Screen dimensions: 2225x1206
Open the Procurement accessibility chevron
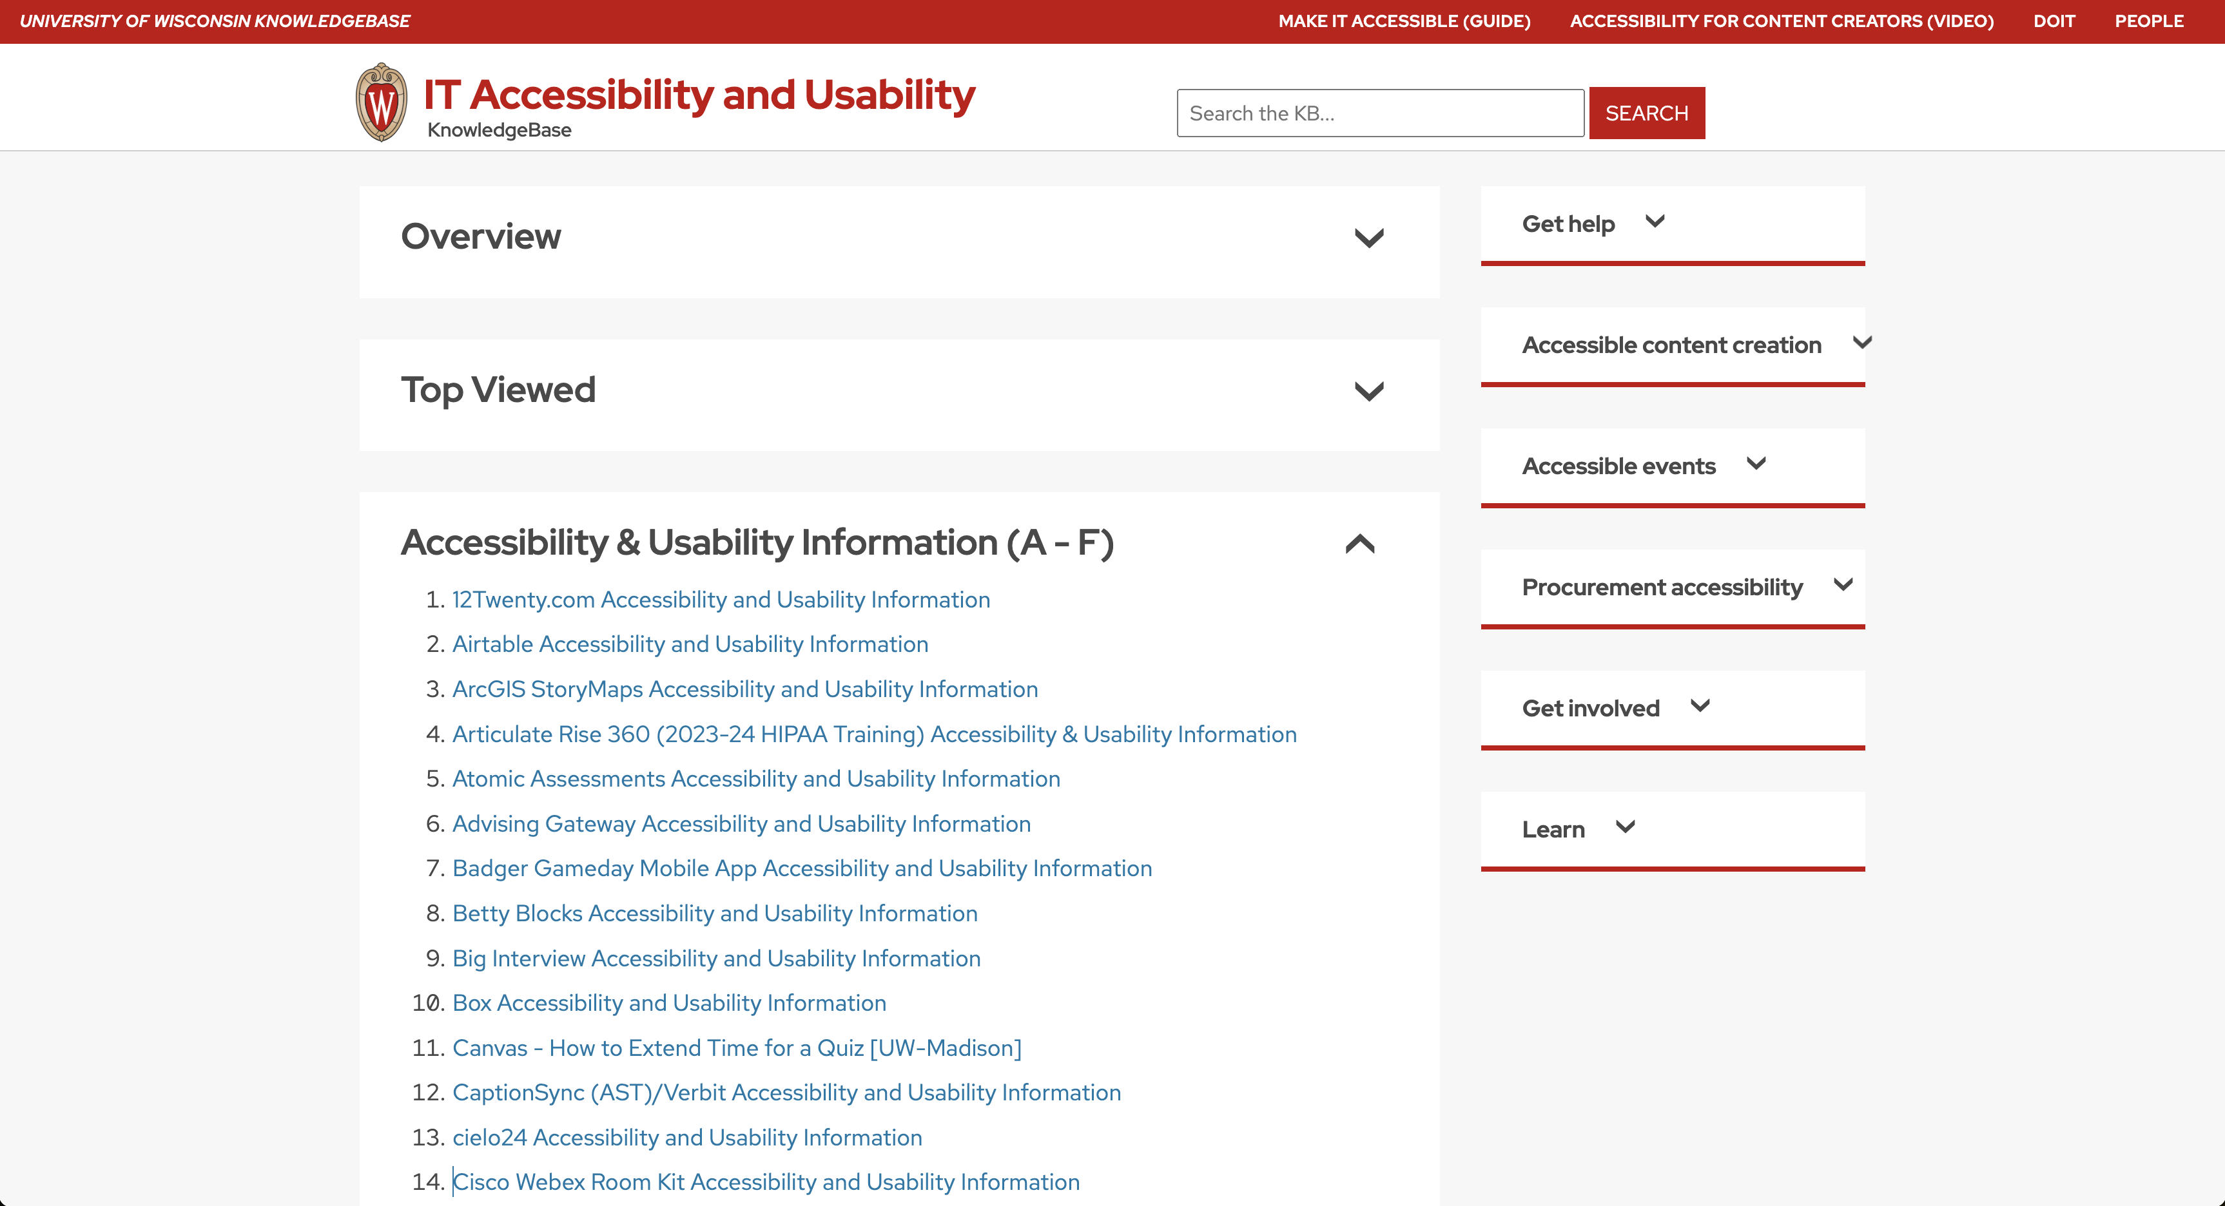[1843, 586]
